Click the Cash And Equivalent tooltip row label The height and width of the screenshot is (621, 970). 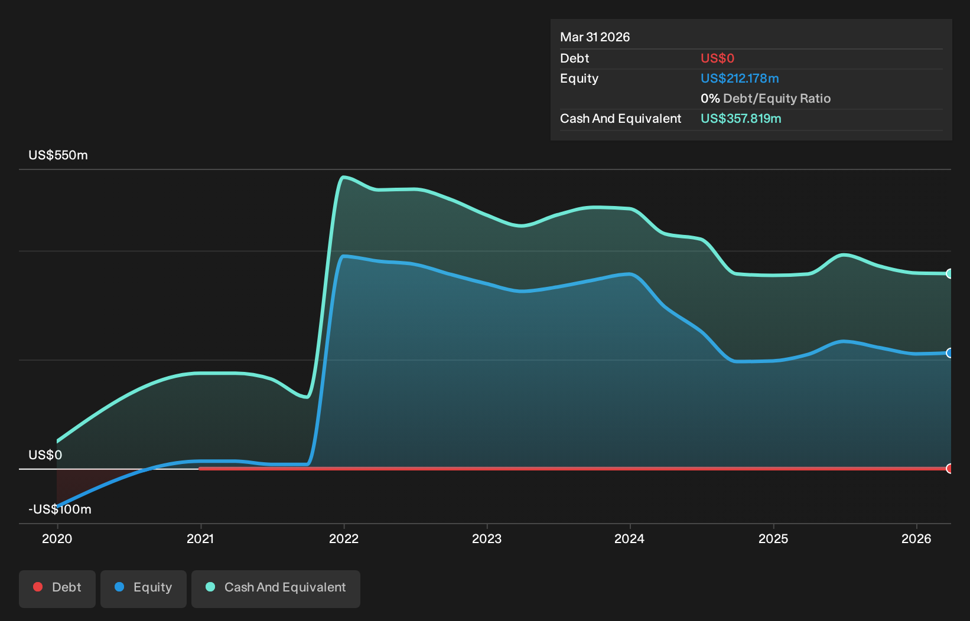click(620, 119)
